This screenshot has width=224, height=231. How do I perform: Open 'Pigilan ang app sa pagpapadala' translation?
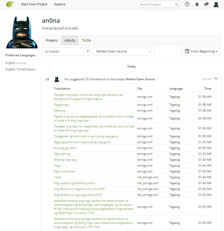pyautogui.click(x=94, y=118)
